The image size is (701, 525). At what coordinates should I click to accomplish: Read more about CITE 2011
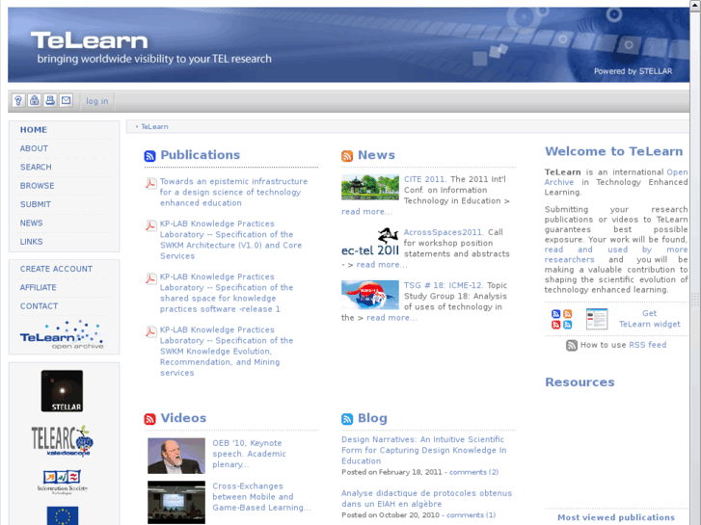pyautogui.click(x=366, y=212)
